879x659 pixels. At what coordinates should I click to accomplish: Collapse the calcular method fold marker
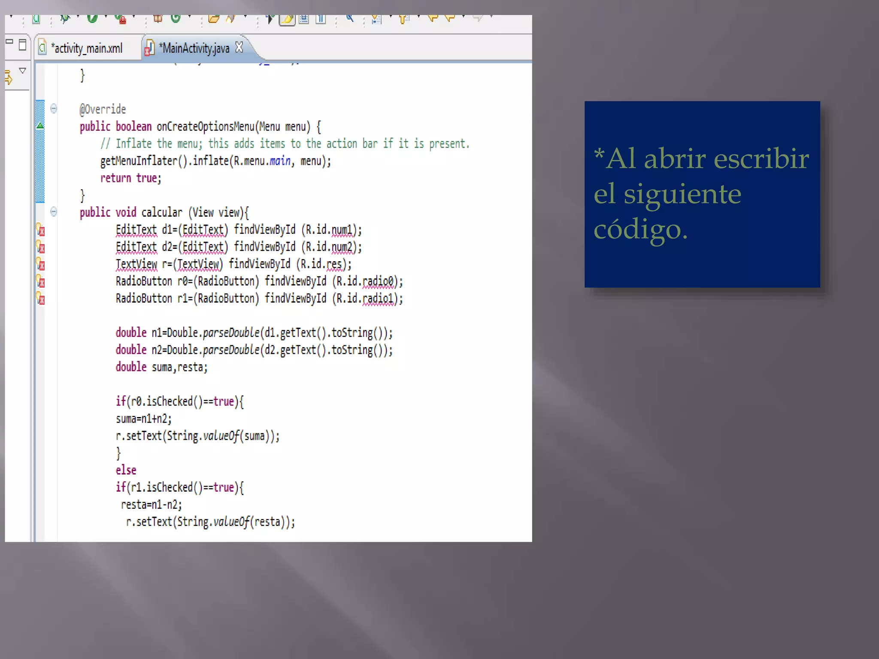(54, 212)
